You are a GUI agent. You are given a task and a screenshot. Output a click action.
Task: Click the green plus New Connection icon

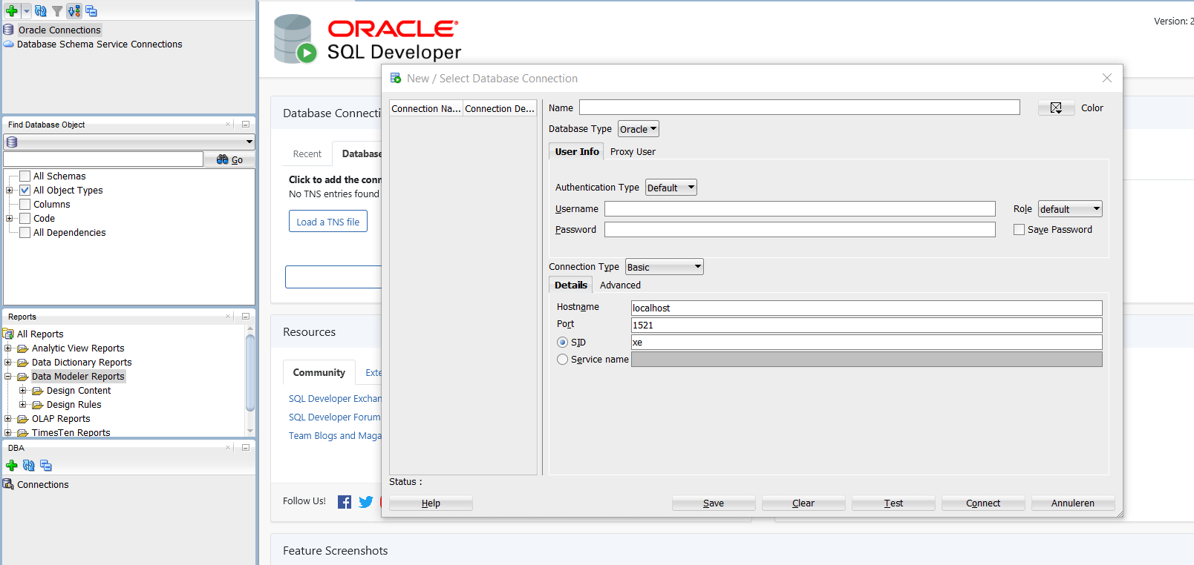point(11,10)
